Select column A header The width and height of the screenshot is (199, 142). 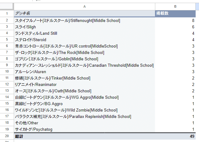85,6
